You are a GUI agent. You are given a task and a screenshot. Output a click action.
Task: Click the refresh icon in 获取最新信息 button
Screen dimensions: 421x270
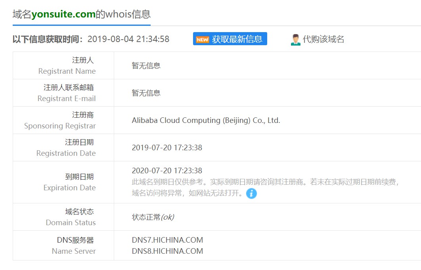202,39
